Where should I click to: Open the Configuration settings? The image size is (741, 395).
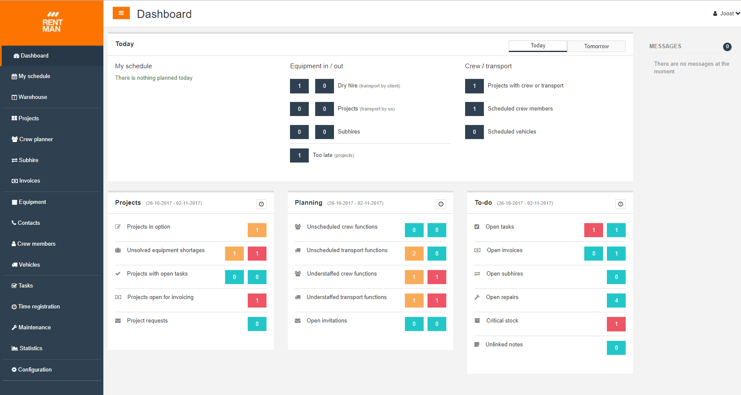click(x=35, y=369)
